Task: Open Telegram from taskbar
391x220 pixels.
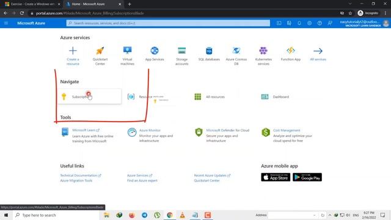Action: (x=144, y=215)
